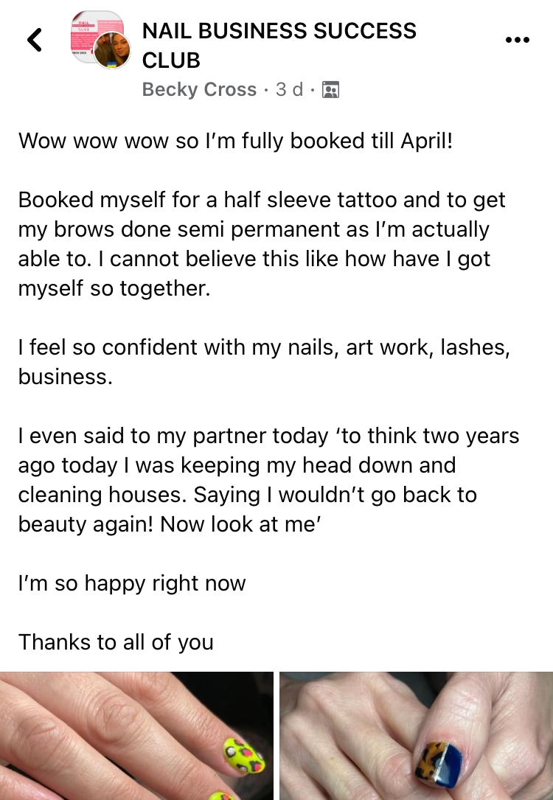Visit Becky Cross's profile name link
553x800 pixels.
pyautogui.click(x=199, y=90)
